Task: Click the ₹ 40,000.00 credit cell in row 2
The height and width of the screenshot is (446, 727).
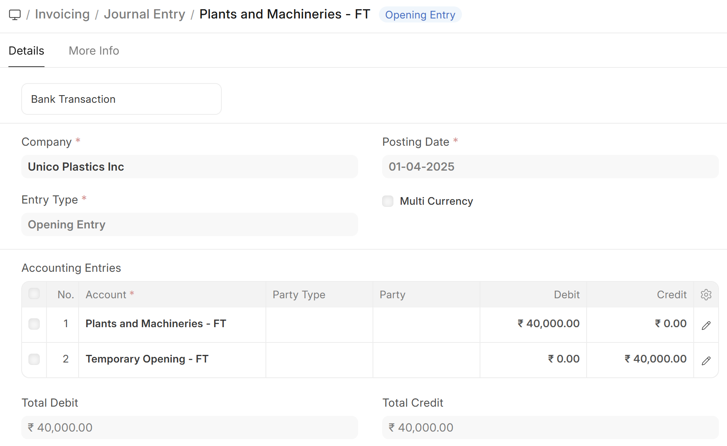Action: [640, 359]
